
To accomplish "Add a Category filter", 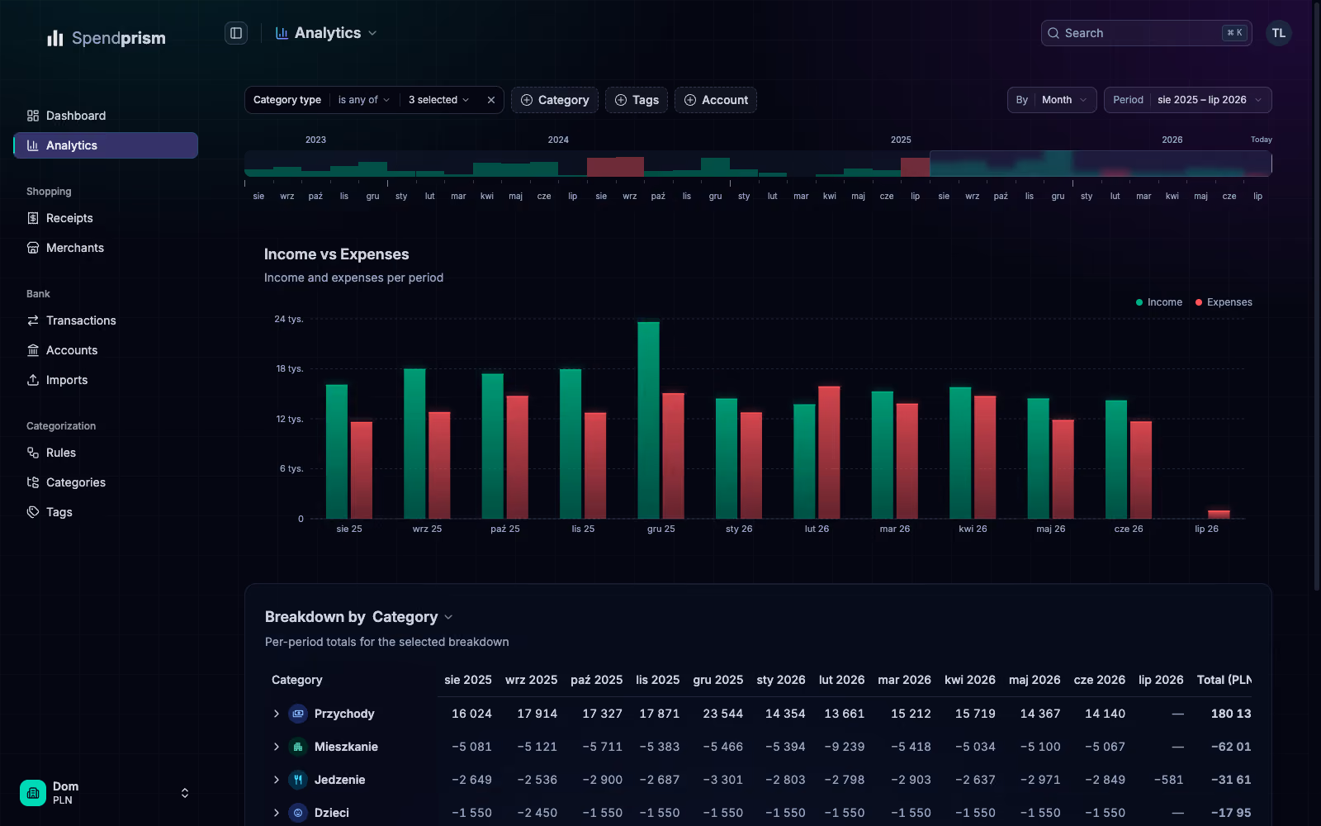I will click(555, 100).
